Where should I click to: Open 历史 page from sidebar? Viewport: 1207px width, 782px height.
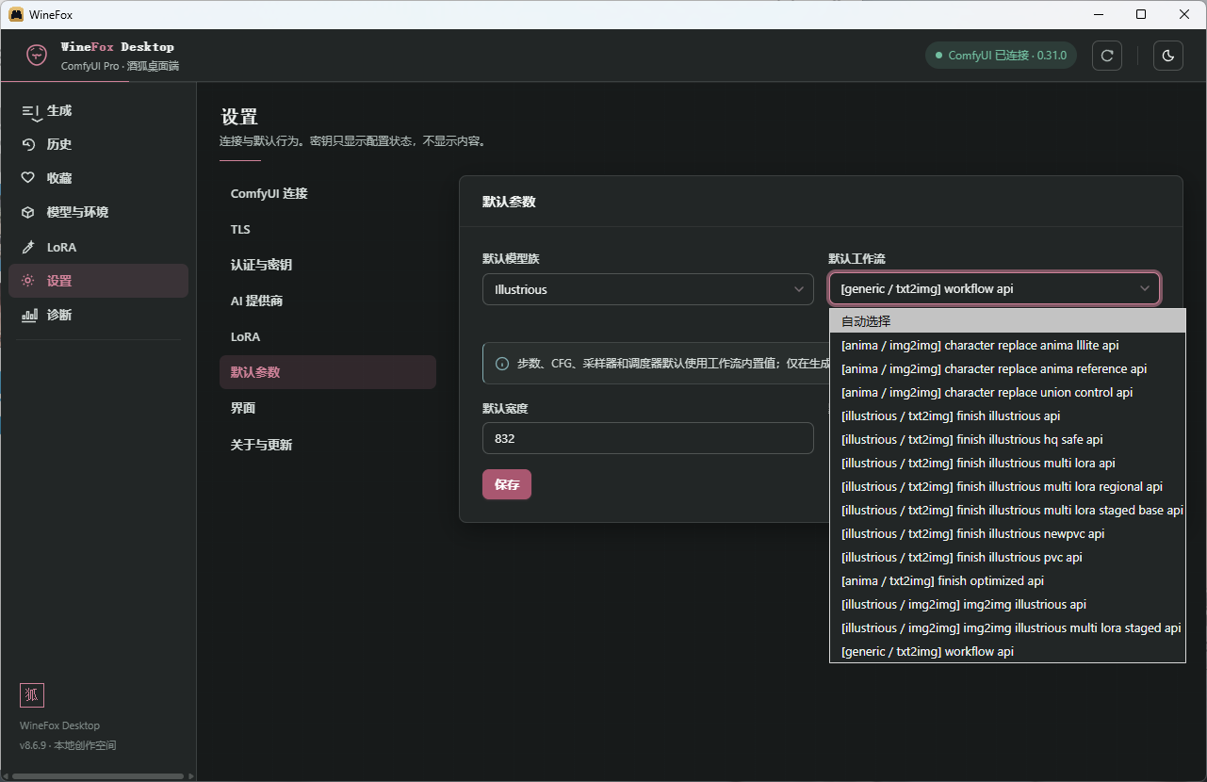point(98,145)
